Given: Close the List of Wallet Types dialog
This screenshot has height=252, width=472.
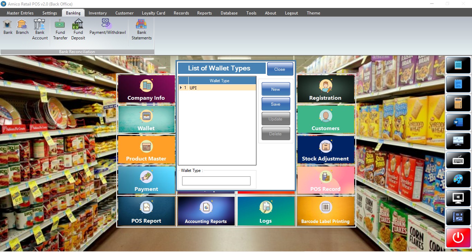Looking at the screenshot, I should 280,69.
